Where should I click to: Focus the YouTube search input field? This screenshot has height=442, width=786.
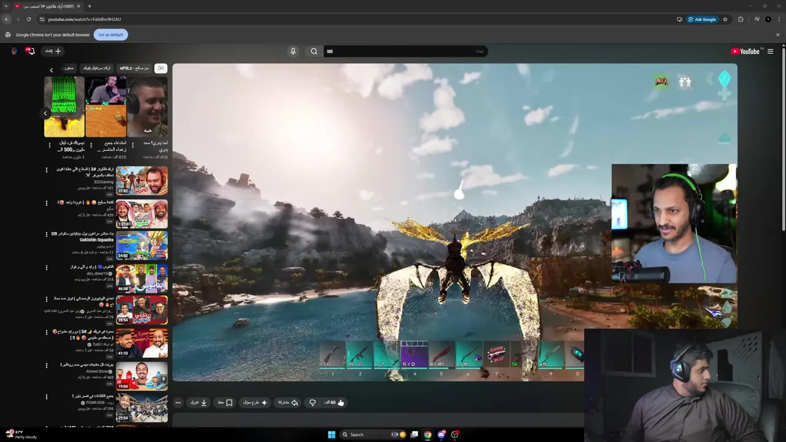tap(406, 51)
